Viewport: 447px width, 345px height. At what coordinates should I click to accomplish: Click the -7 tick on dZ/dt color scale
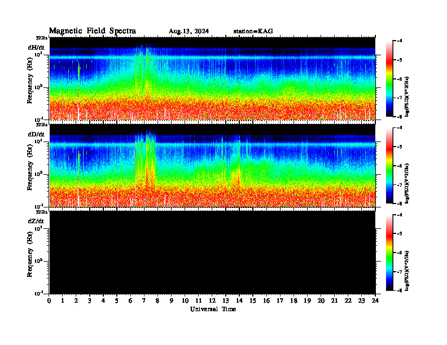click(400, 272)
